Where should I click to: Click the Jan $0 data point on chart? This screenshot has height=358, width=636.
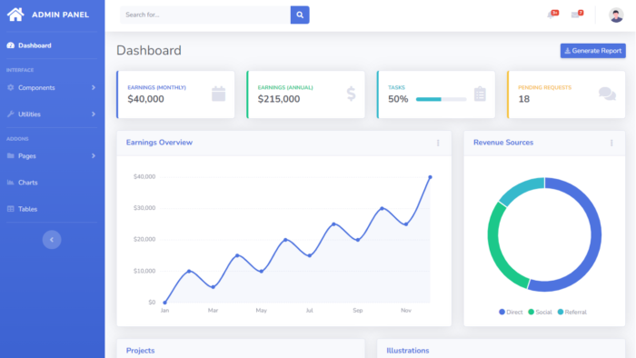(x=164, y=303)
